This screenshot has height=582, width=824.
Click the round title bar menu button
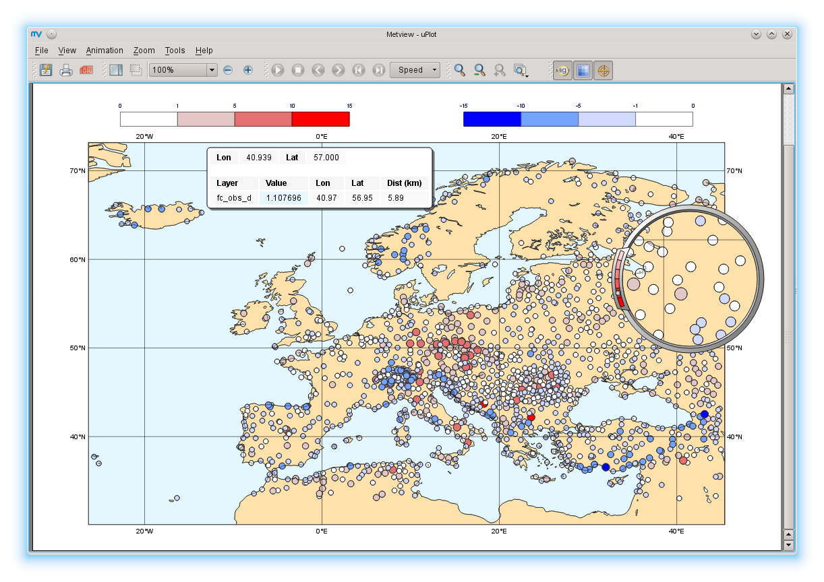coord(52,34)
